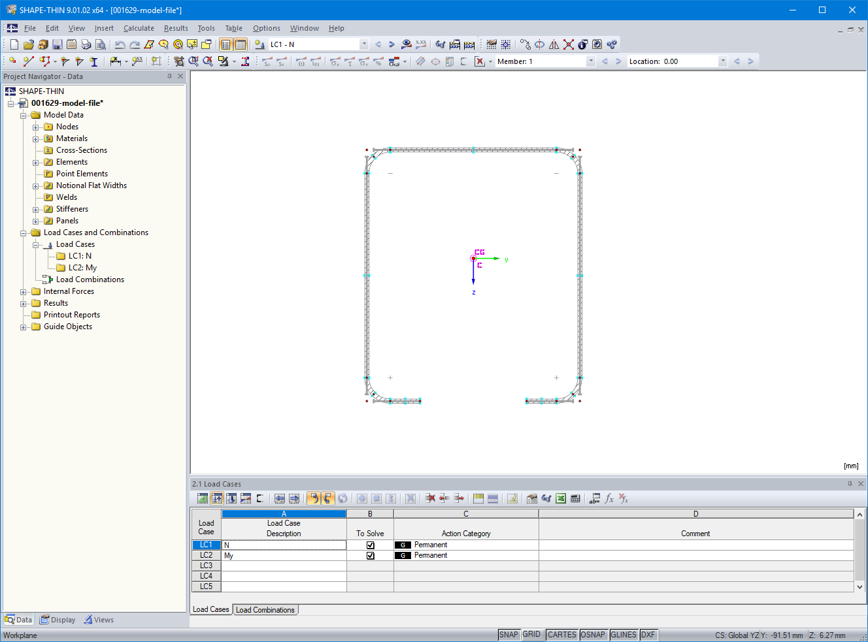The height and width of the screenshot is (642, 868).
Task: Collapse the Load Cases tree node
Action: (36, 245)
